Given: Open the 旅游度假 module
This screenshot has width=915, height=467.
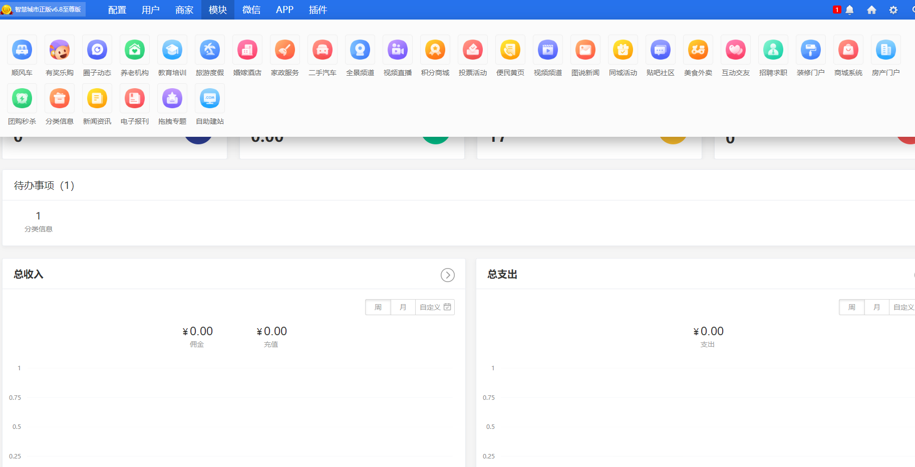Looking at the screenshot, I should click(x=210, y=56).
